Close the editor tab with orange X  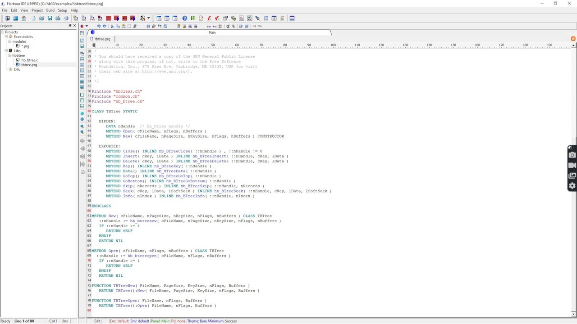click(x=573, y=39)
